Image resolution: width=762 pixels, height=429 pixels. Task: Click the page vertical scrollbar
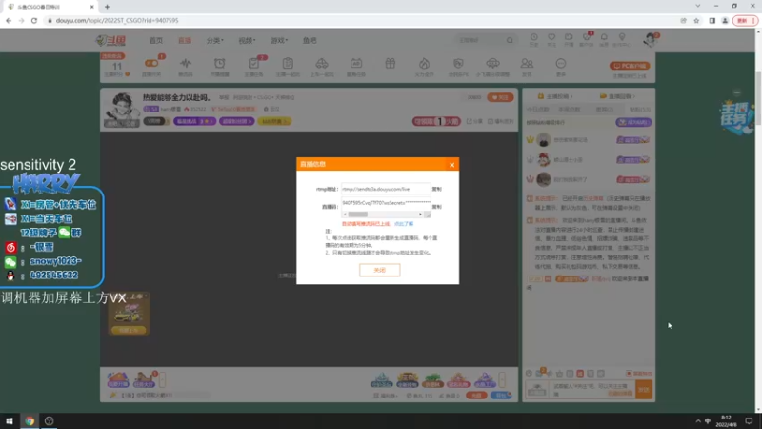tap(758, 97)
